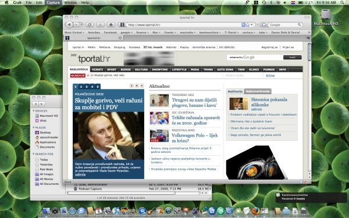Open the Firefox icon in the Dock

pyautogui.click(x=255, y=210)
